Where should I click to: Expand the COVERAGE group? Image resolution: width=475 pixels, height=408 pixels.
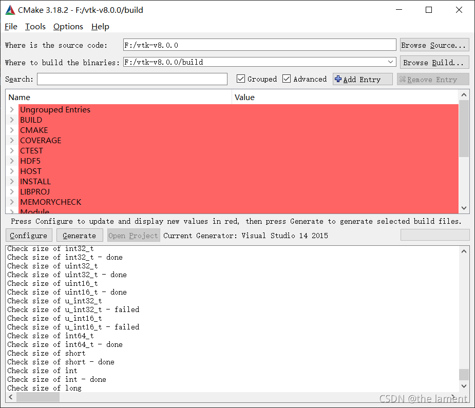click(x=12, y=141)
